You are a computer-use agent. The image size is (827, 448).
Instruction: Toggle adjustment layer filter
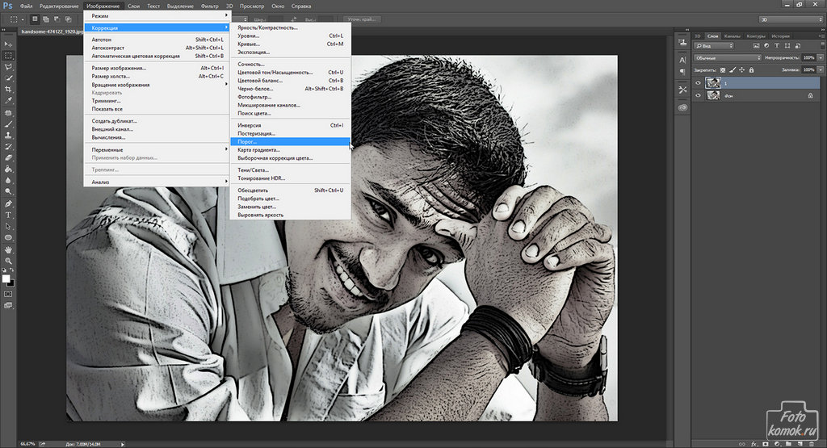tap(766, 46)
